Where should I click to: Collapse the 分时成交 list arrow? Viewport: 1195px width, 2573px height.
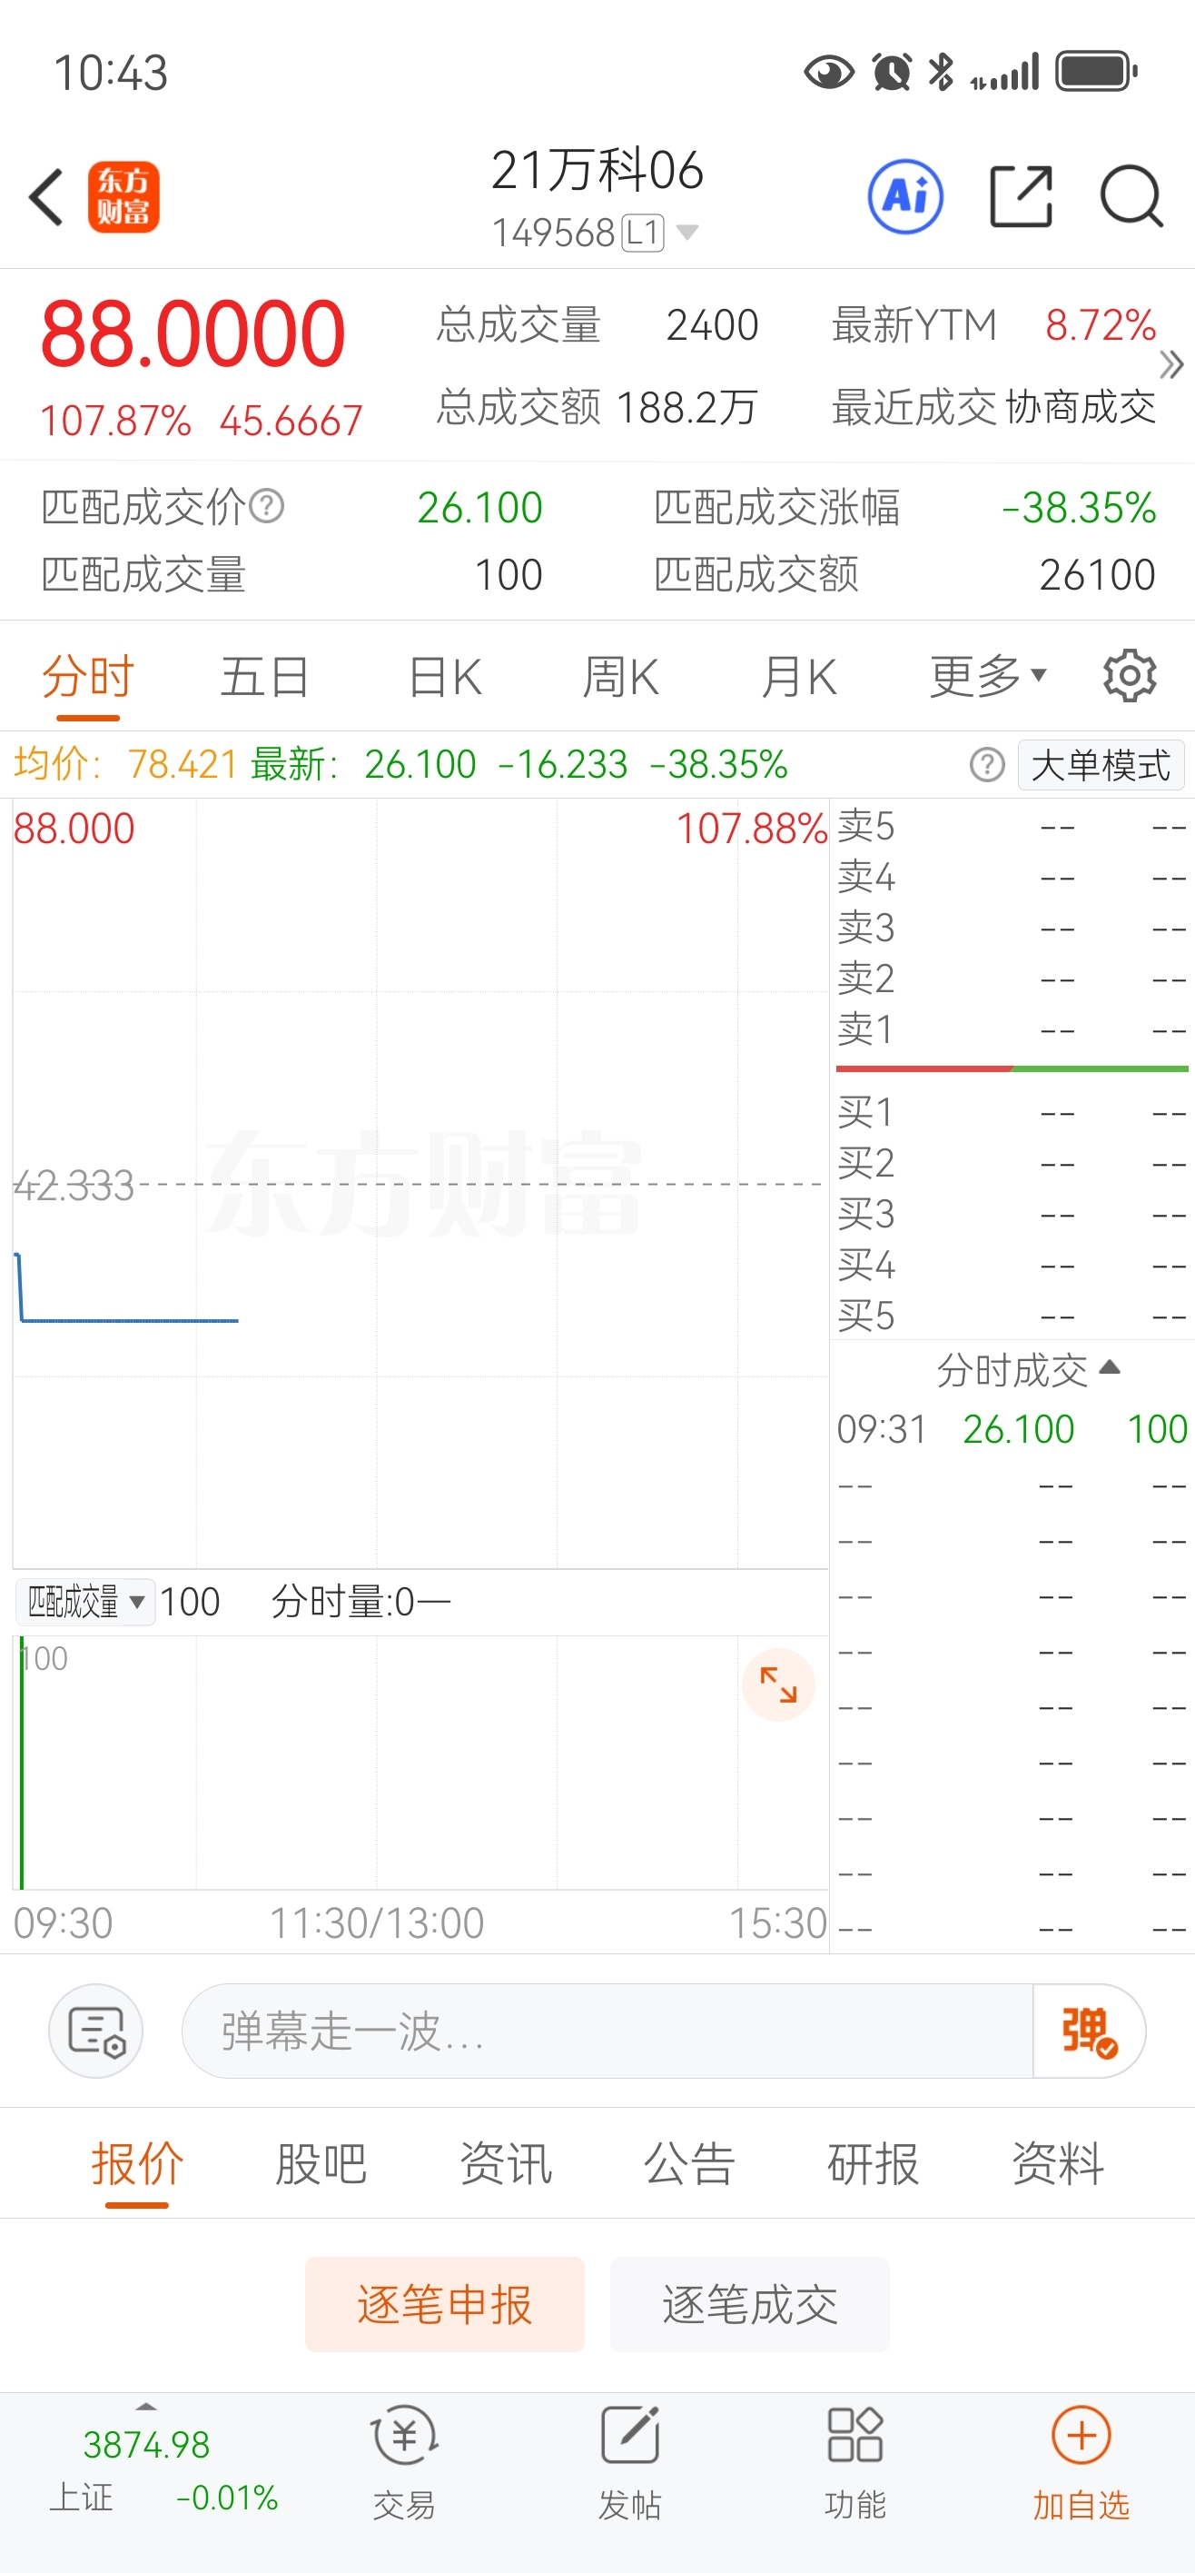(x=1109, y=1367)
